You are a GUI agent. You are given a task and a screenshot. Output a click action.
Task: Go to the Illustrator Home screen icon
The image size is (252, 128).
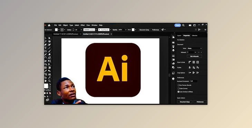[49, 25]
